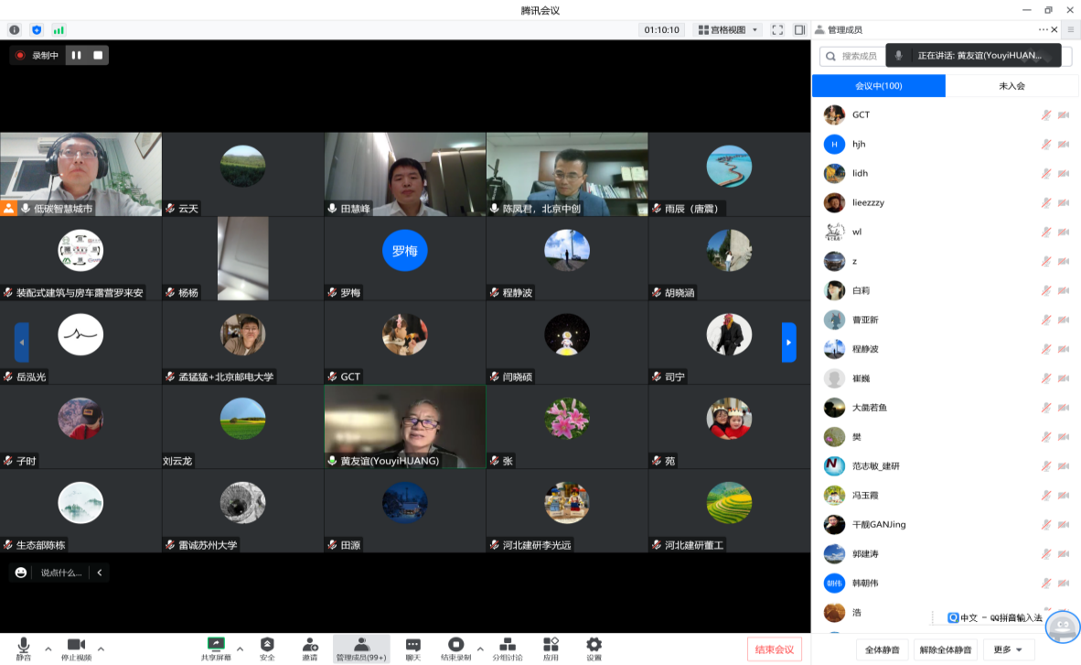The image size is (1081, 665).
Task: Select the 会议中(100) tab
Action: tap(879, 86)
